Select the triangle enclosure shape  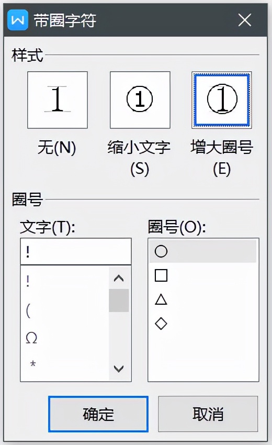(161, 299)
